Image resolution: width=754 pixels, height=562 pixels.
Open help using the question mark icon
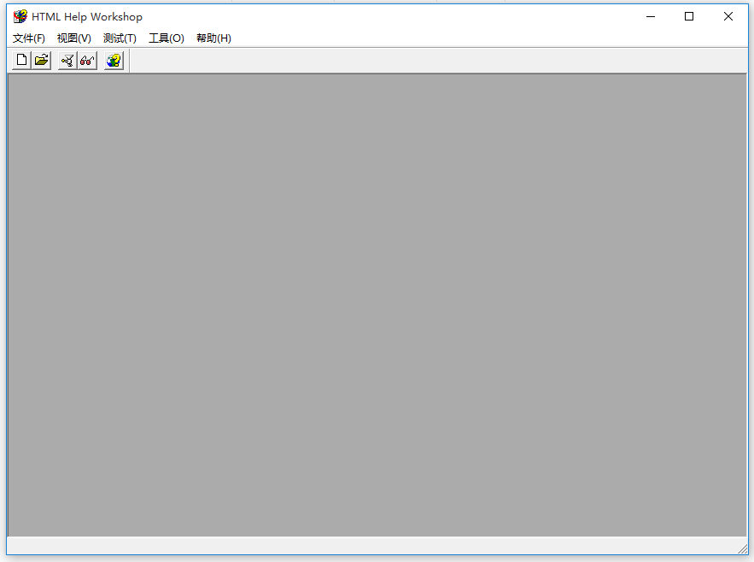[113, 60]
